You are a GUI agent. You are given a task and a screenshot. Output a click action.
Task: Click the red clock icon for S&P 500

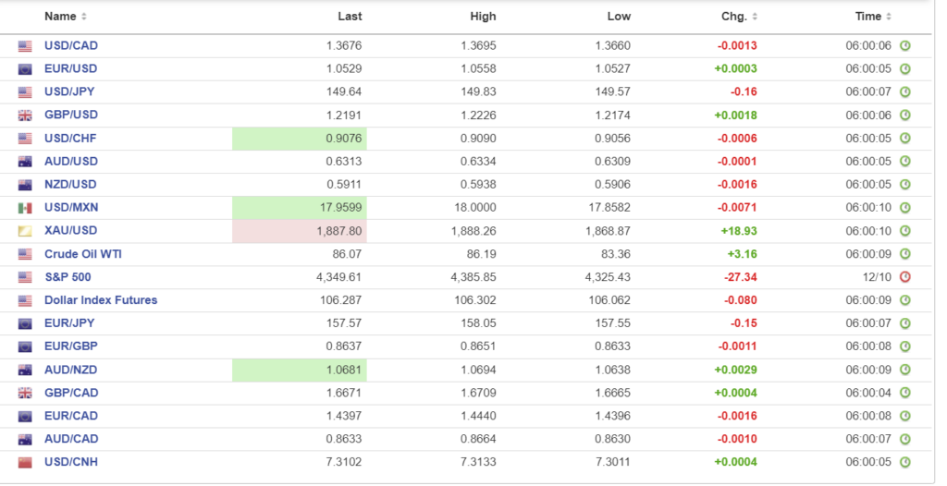pos(905,277)
